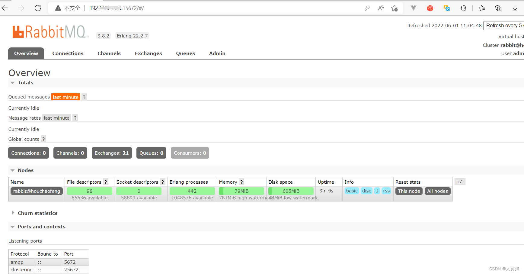Click the disc info tag
524x274 pixels.
click(x=366, y=191)
